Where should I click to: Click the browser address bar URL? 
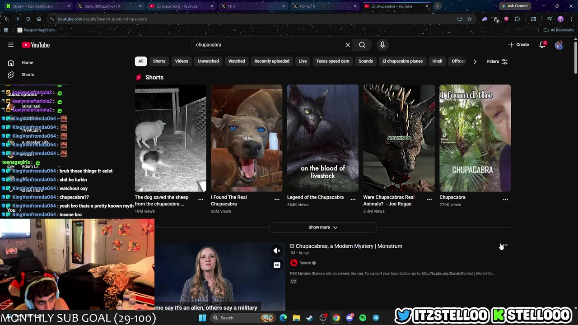(102, 19)
